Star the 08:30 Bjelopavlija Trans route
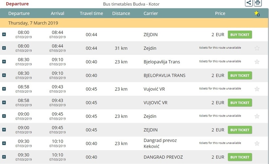The width and height of the screenshot is (269, 164). tap(257, 62)
